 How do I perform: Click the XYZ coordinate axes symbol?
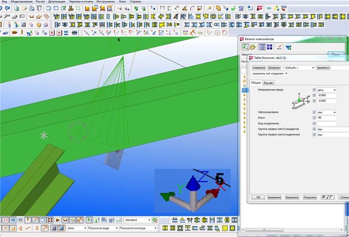[x=192, y=191]
